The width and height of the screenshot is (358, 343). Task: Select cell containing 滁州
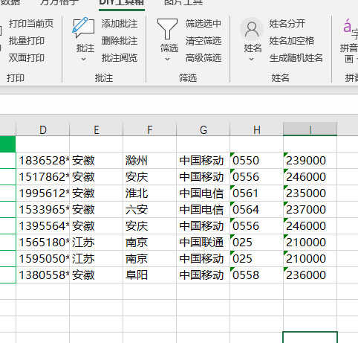click(x=150, y=161)
